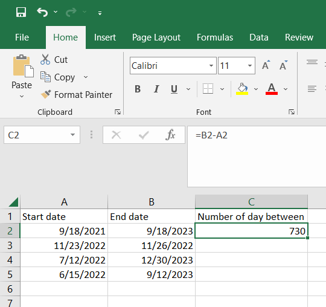Click the Decrease Font Size icon
The width and height of the screenshot is (326, 307).
[x=283, y=65]
